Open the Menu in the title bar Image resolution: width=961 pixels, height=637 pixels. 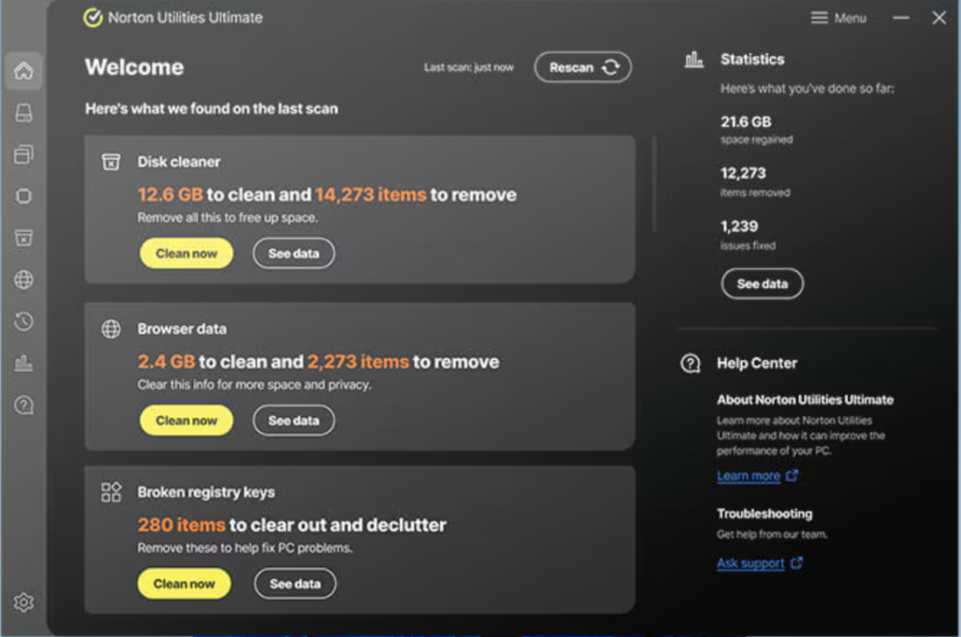pos(838,17)
